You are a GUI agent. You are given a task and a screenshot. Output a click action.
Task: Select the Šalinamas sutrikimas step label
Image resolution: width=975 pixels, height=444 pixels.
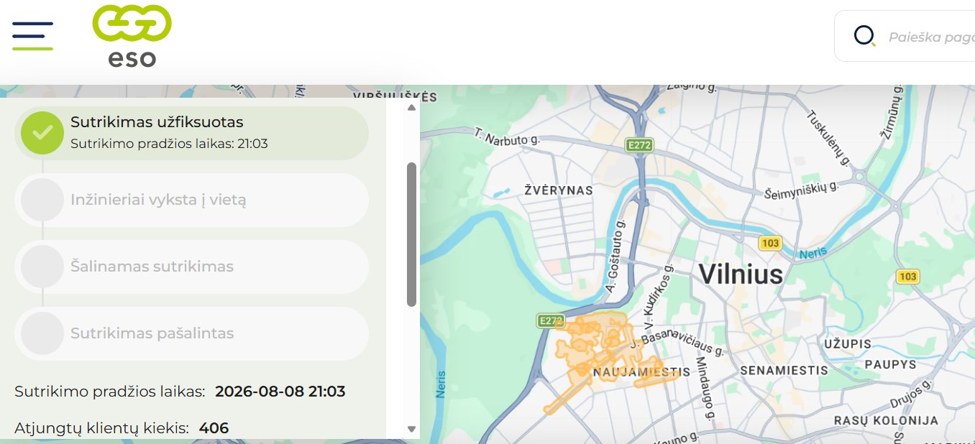152,267
